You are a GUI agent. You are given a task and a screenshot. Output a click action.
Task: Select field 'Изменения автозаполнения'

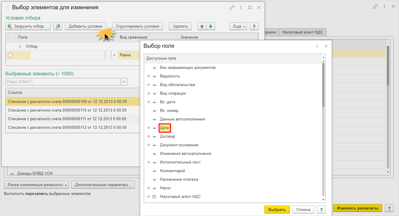pos(186,154)
